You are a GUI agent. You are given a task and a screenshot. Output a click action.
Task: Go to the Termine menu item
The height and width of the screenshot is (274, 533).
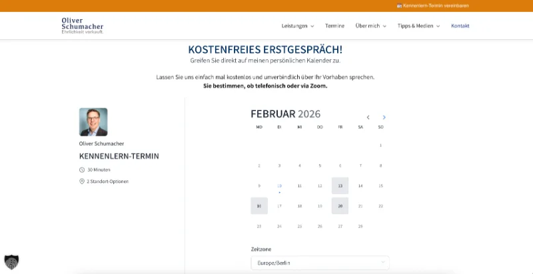334,26
